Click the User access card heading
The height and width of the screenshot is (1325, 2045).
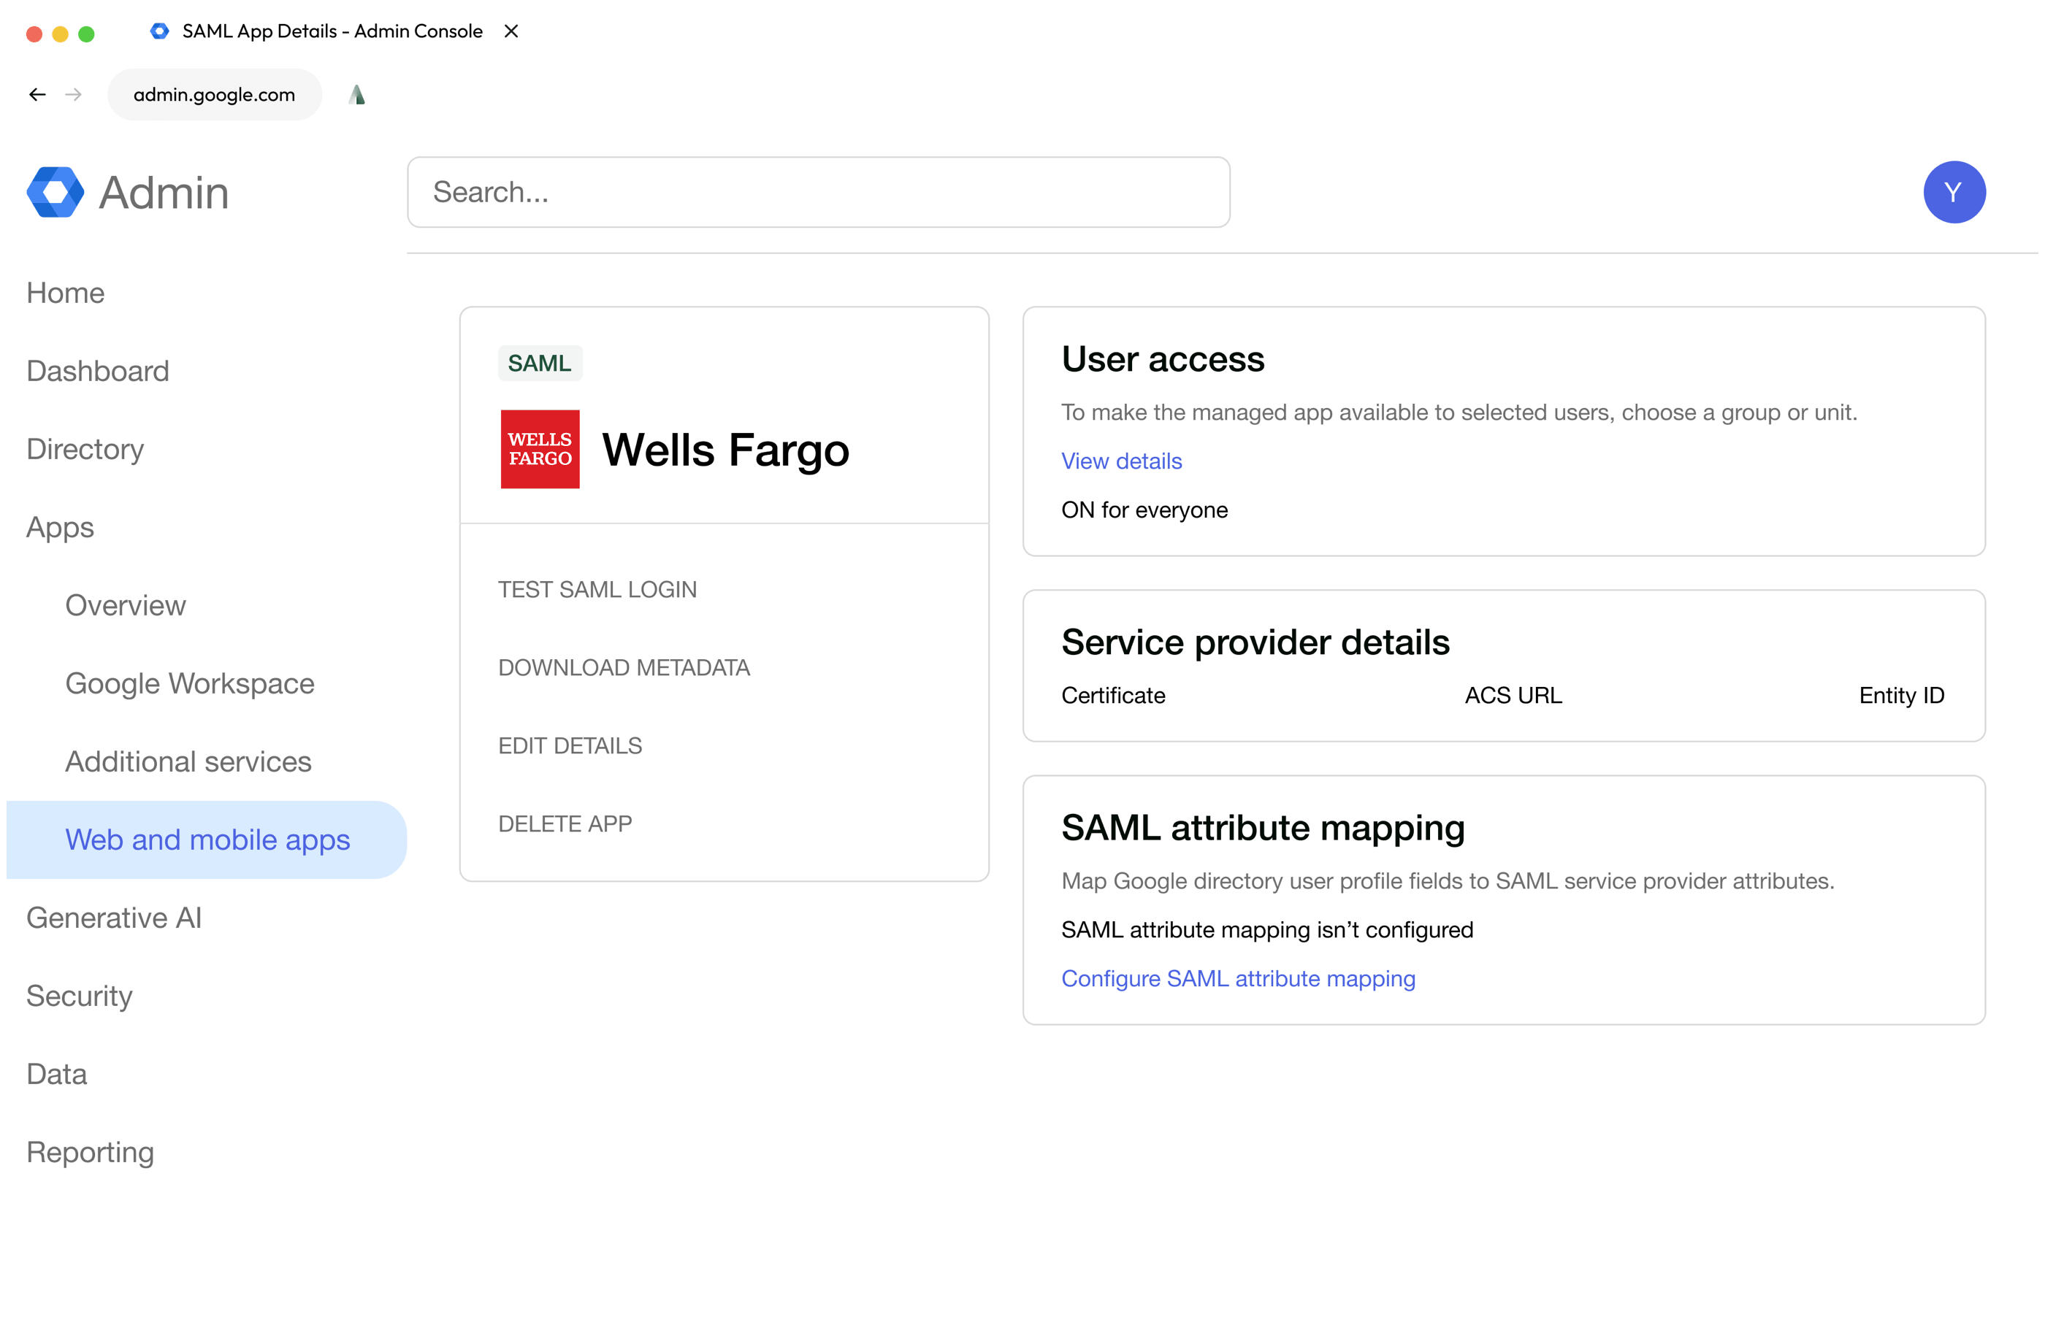click(1163, 359)
